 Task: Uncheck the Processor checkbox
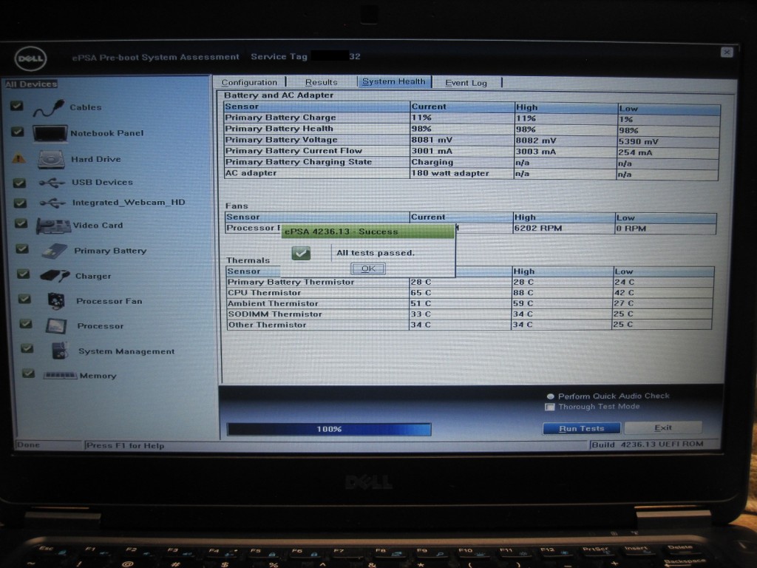point(26,324)
